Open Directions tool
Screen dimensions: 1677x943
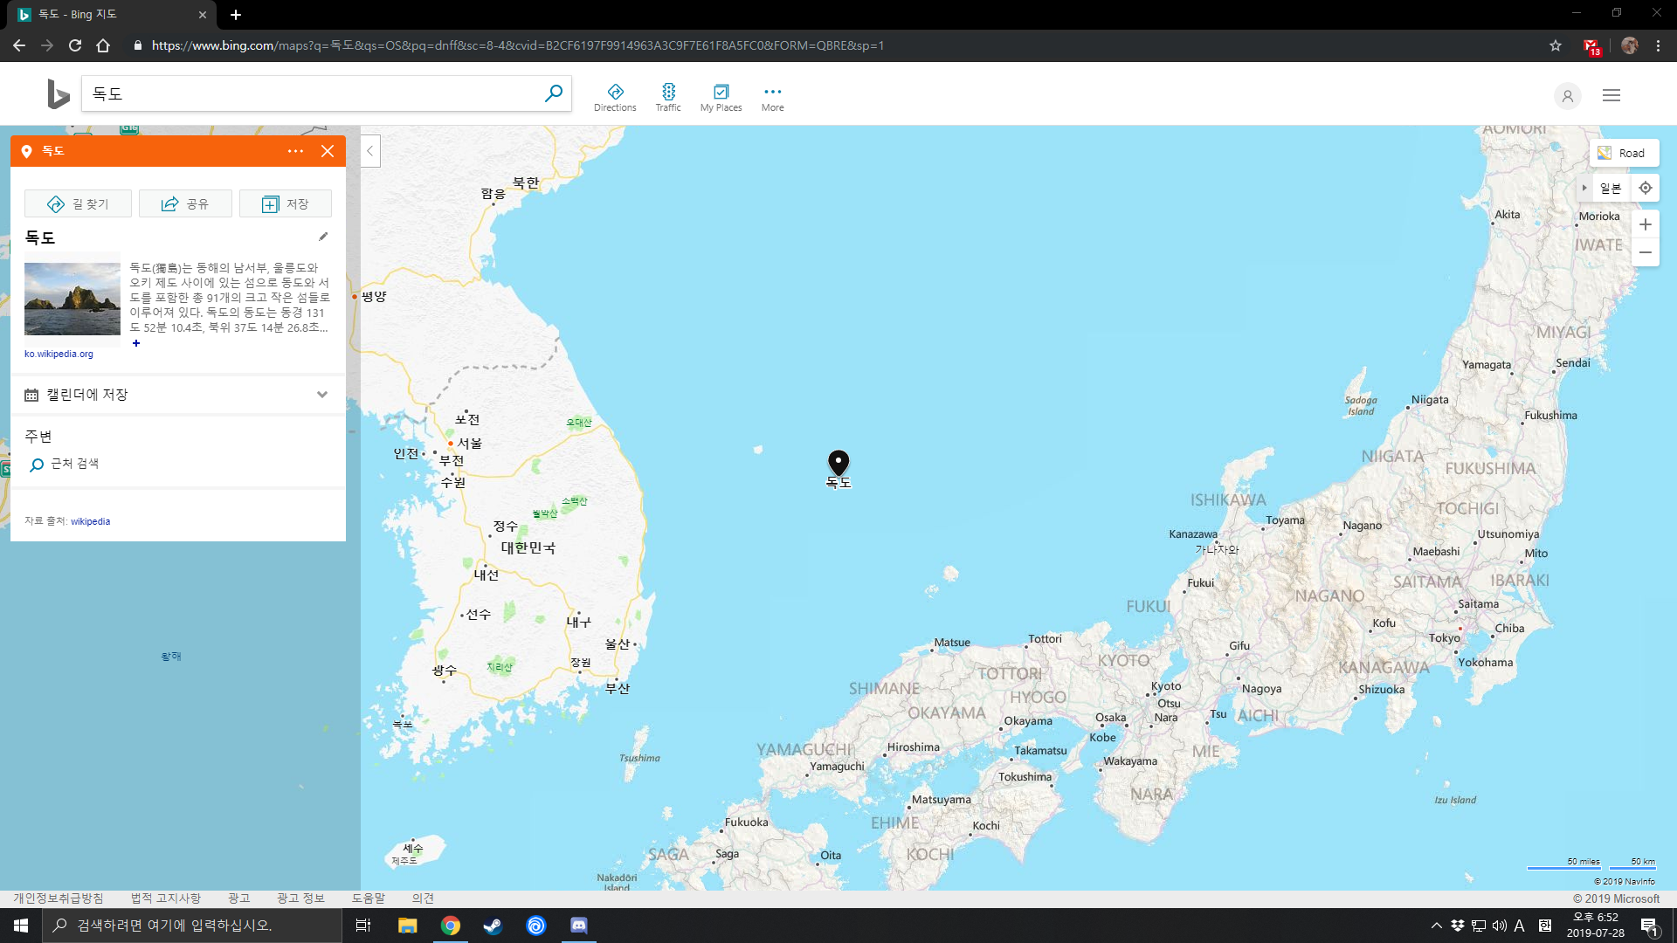[x=615, y=98]
